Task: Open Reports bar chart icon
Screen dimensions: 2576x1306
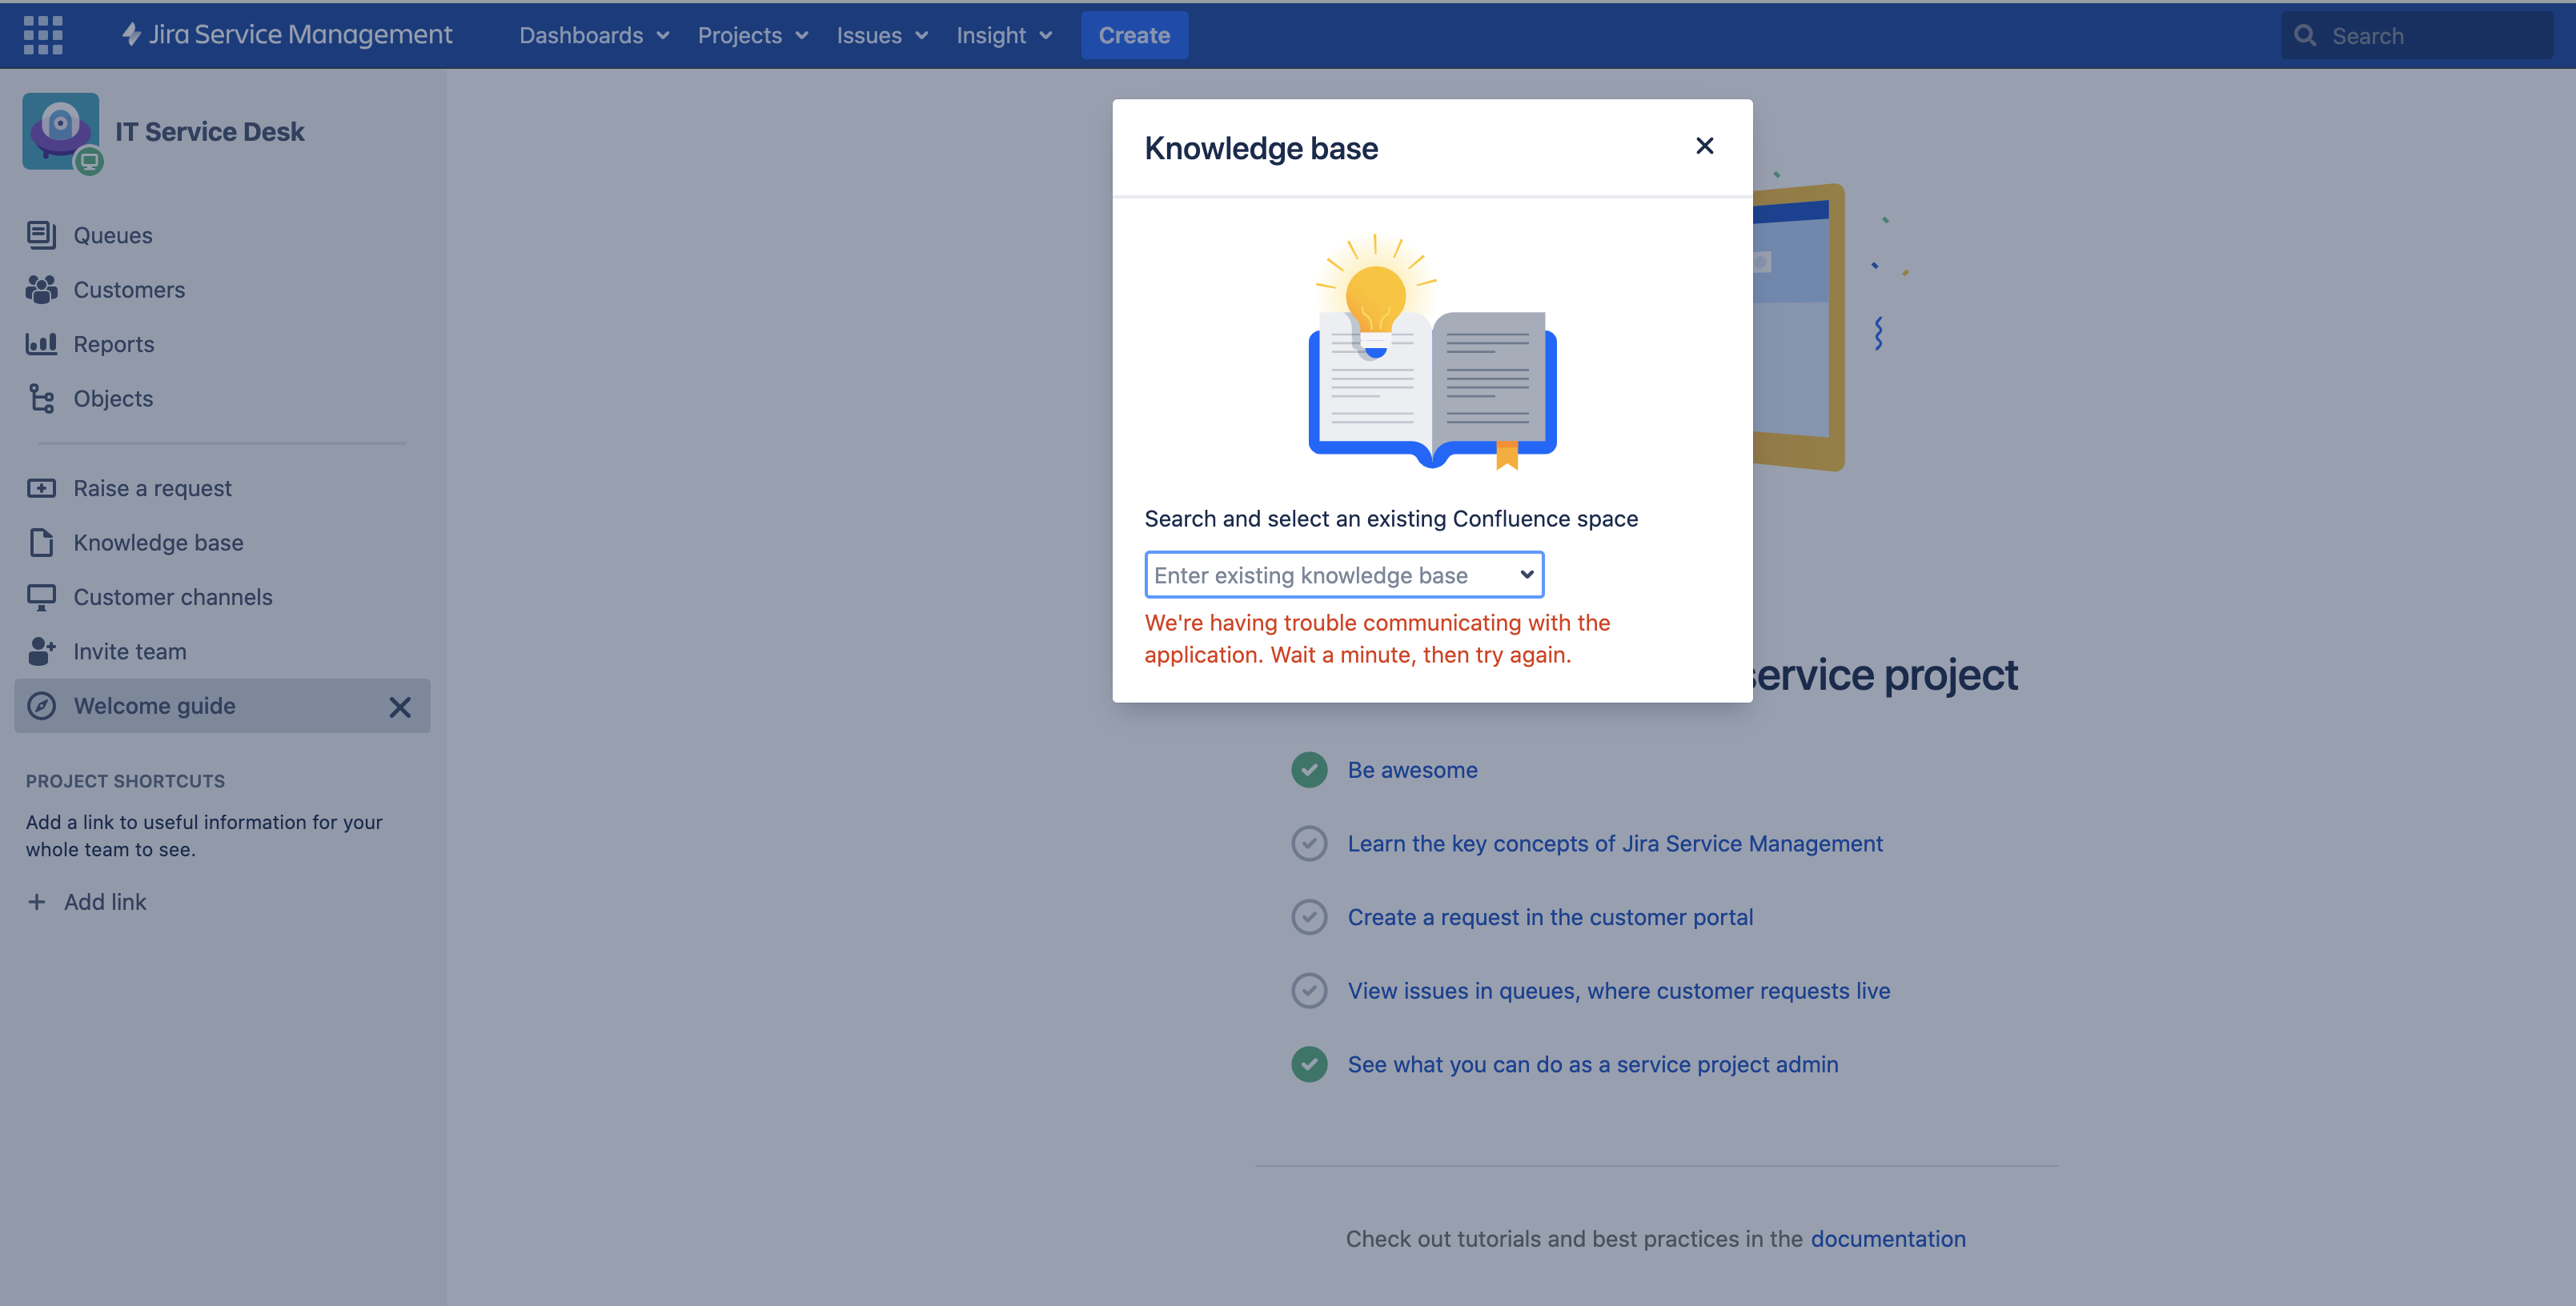Action: [41, 344]
